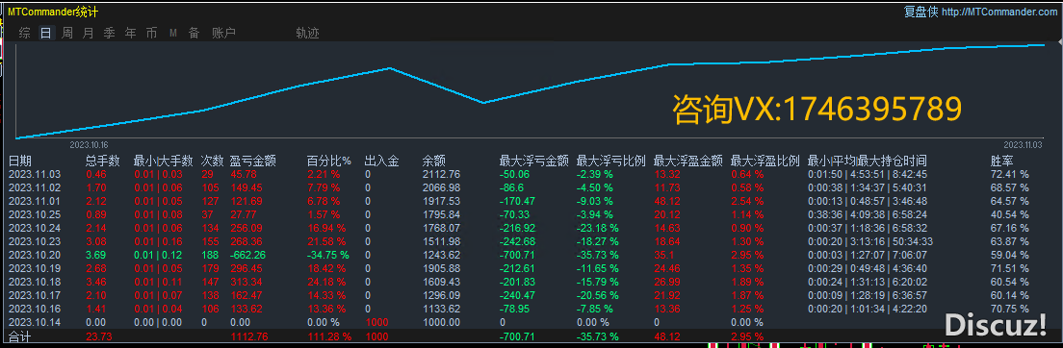Viewport: 1063px width, 348px height.
Task: Click the 2023.11.03 chart axis end label
Action: click(x=1023, y=145)
